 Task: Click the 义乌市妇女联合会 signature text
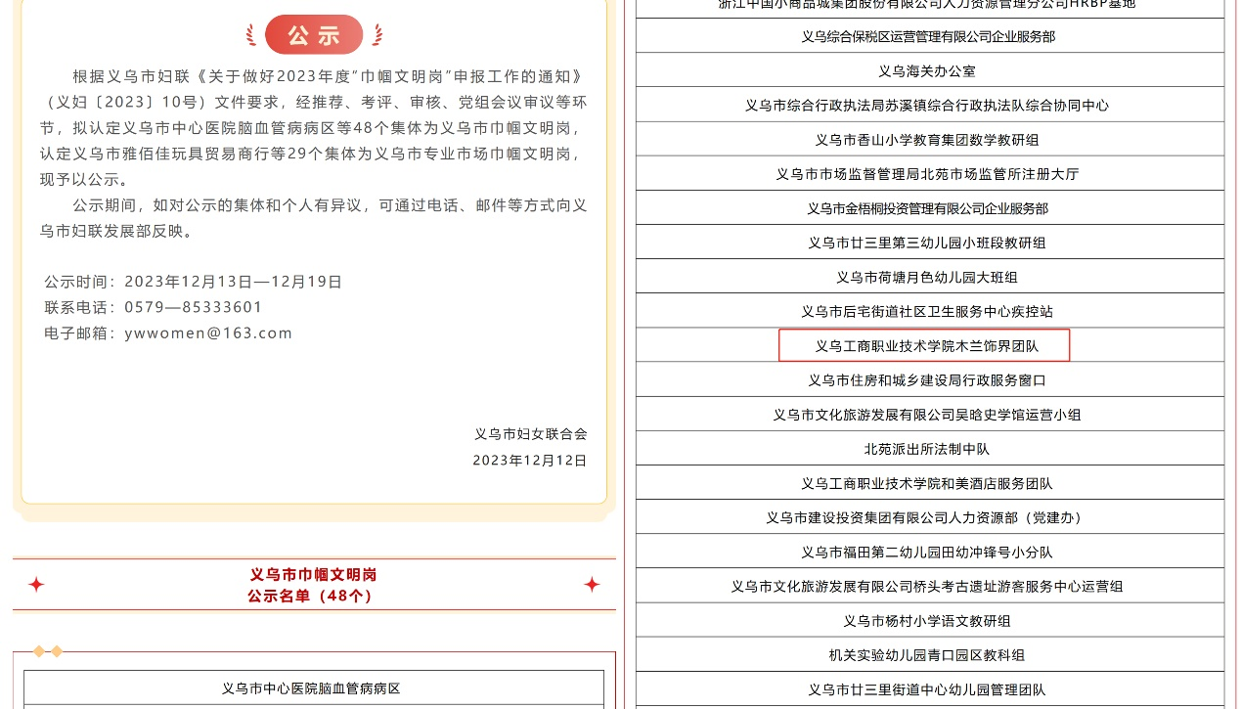point(531,434)
